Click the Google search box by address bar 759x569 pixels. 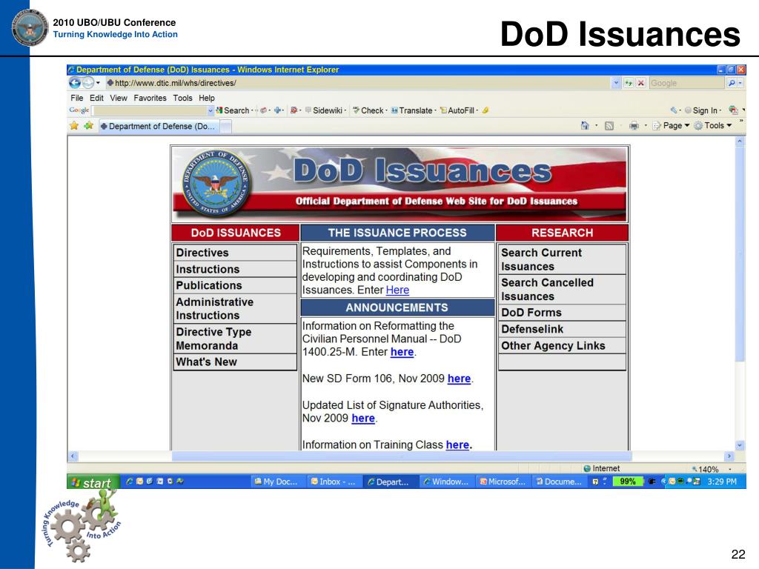point(687,83)
